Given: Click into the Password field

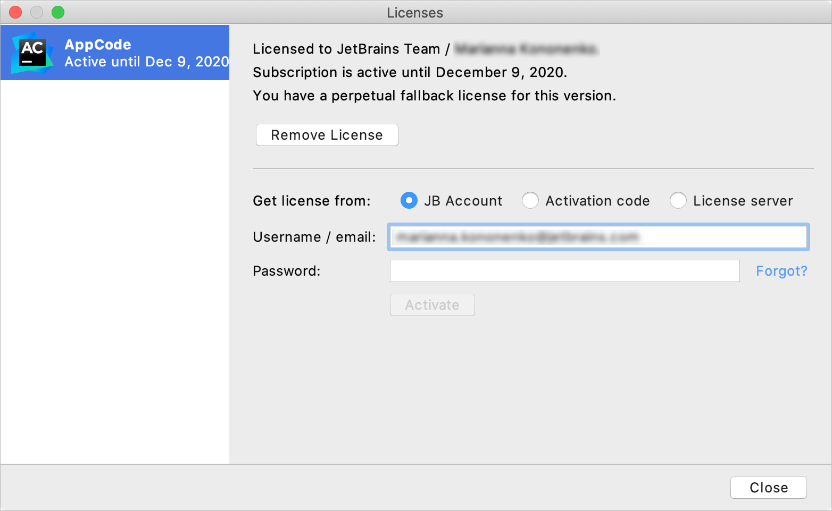Looking at the screenshot, I should click(565, 271).
